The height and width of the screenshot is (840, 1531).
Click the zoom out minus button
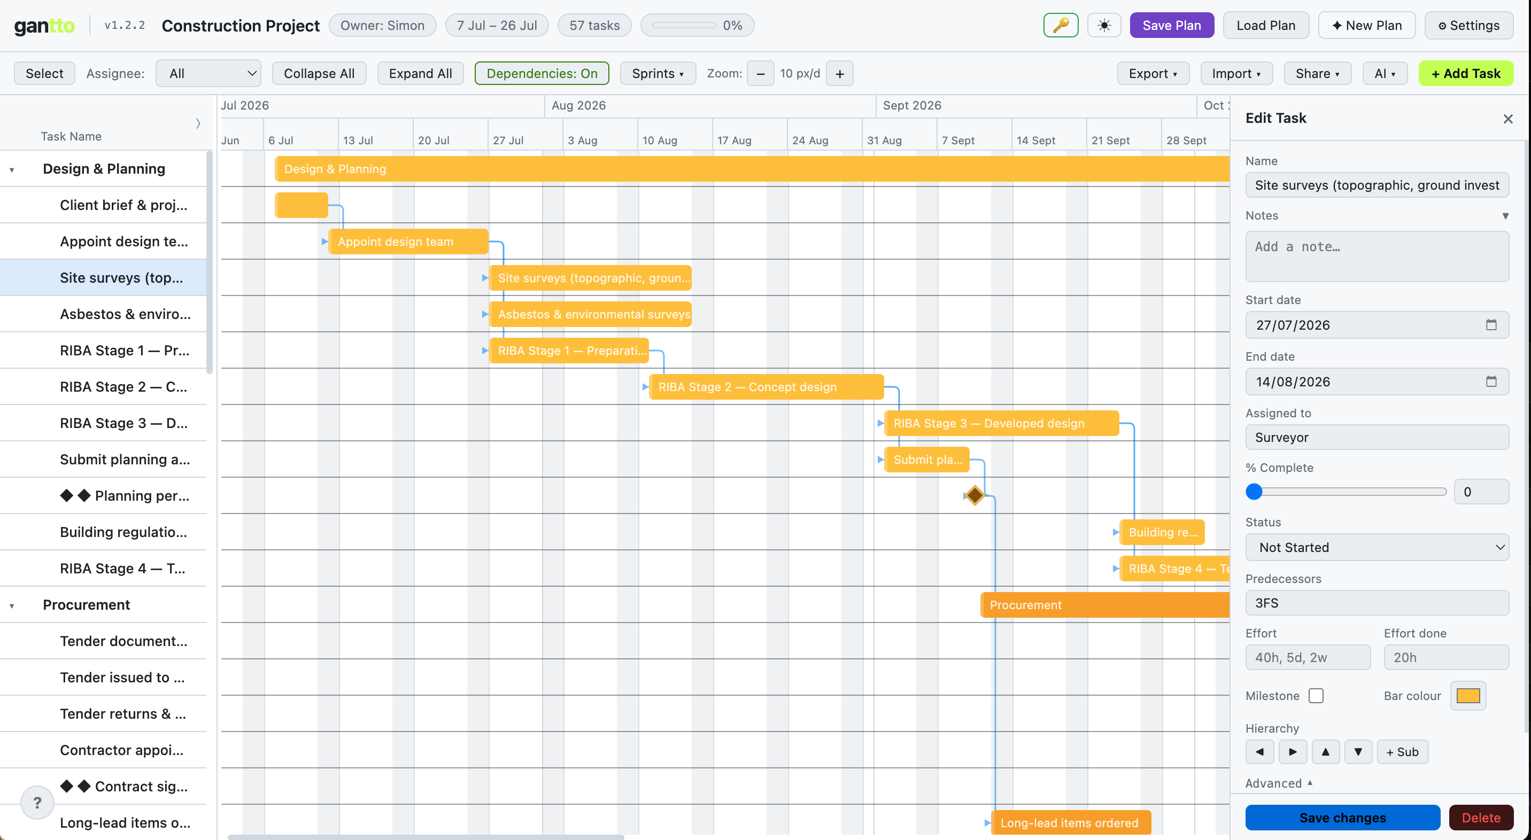[760, 74]
